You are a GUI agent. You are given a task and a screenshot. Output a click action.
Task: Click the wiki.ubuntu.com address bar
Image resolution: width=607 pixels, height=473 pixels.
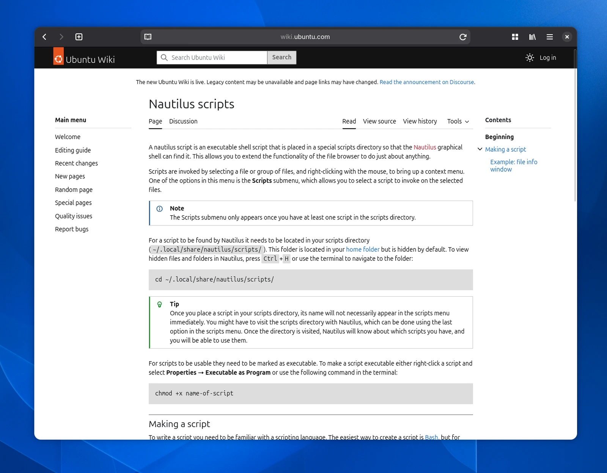(305, 37)
